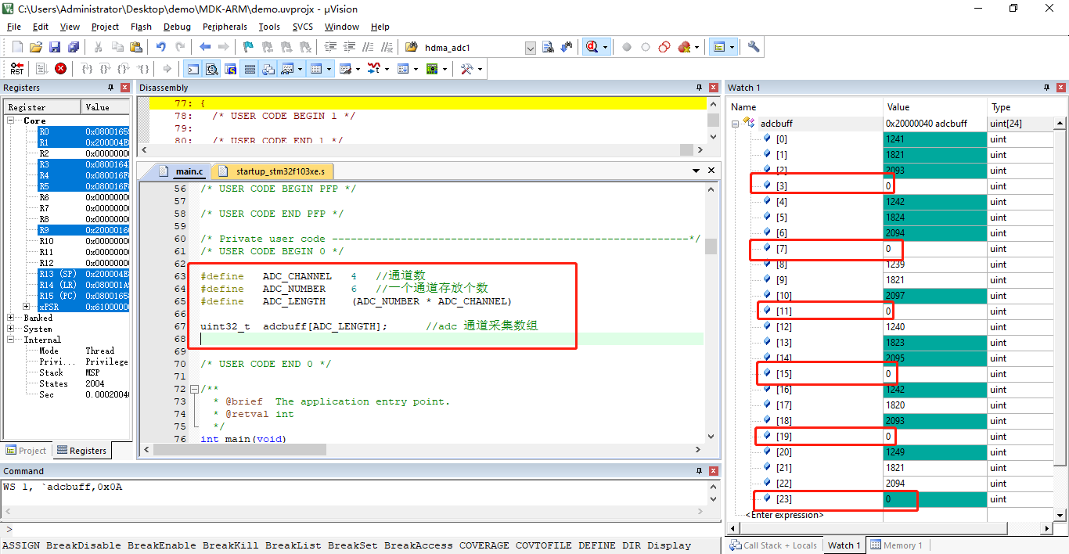This screenshot has height=554, width=1069.
Task: Open the hdma_adc1 search dropdown
Action: (x=530, y=47)
